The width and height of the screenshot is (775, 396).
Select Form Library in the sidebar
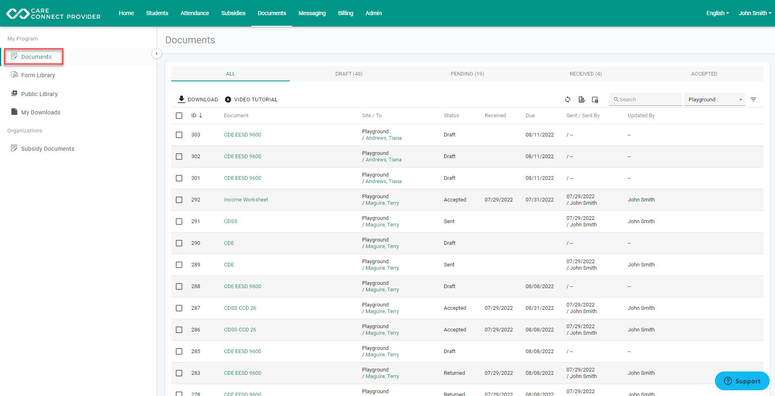coord(38,75)
